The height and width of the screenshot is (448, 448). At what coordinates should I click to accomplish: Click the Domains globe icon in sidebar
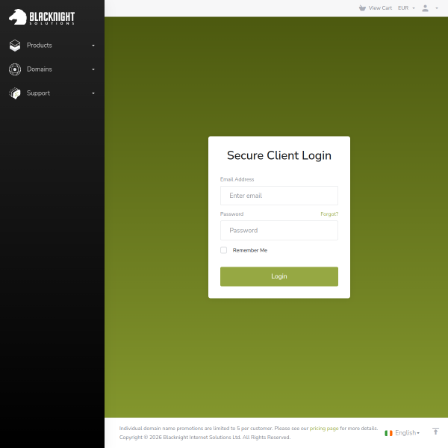click(15, 69)
